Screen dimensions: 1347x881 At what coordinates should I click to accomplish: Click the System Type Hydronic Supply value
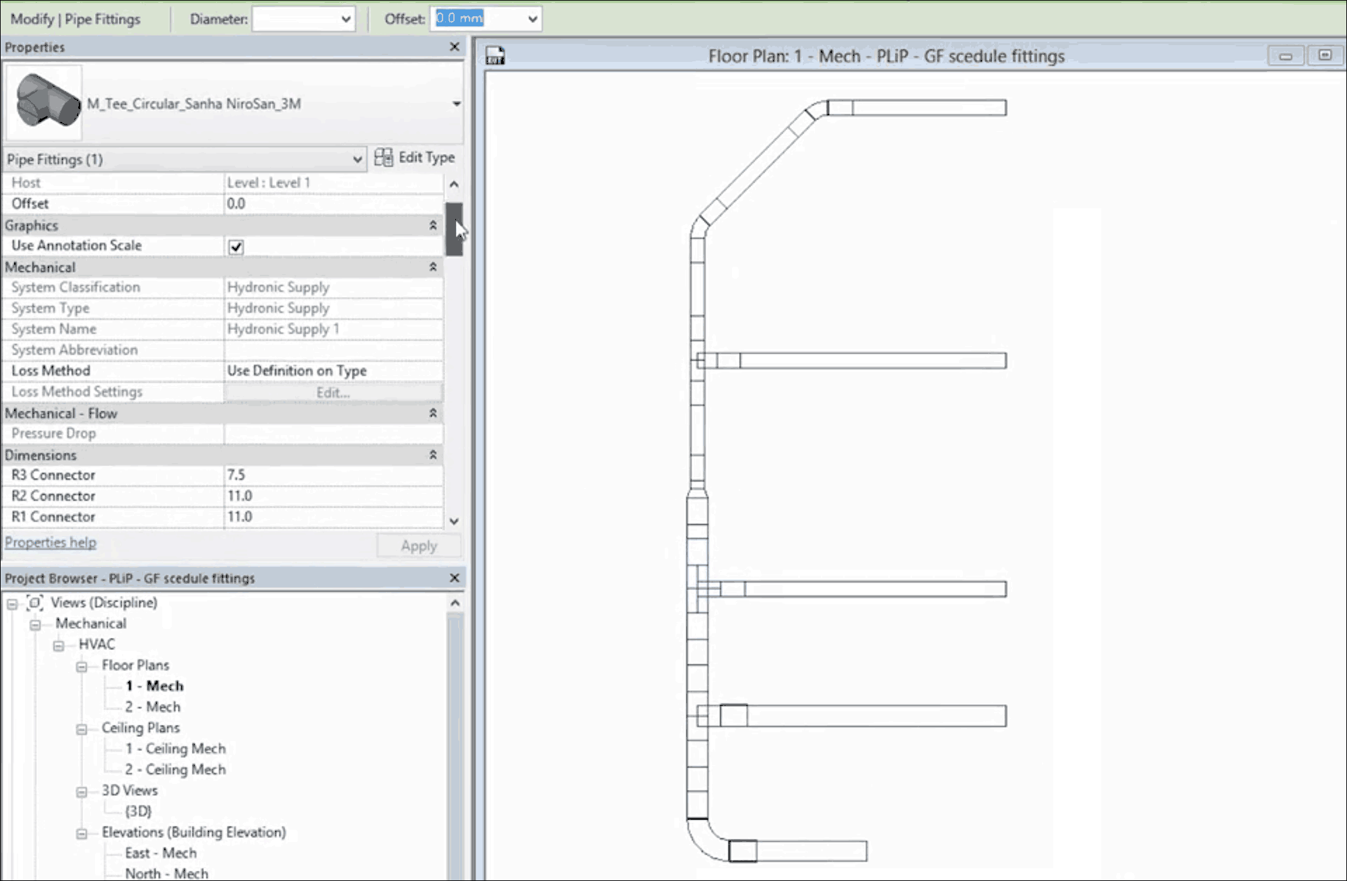coord(333,308)
